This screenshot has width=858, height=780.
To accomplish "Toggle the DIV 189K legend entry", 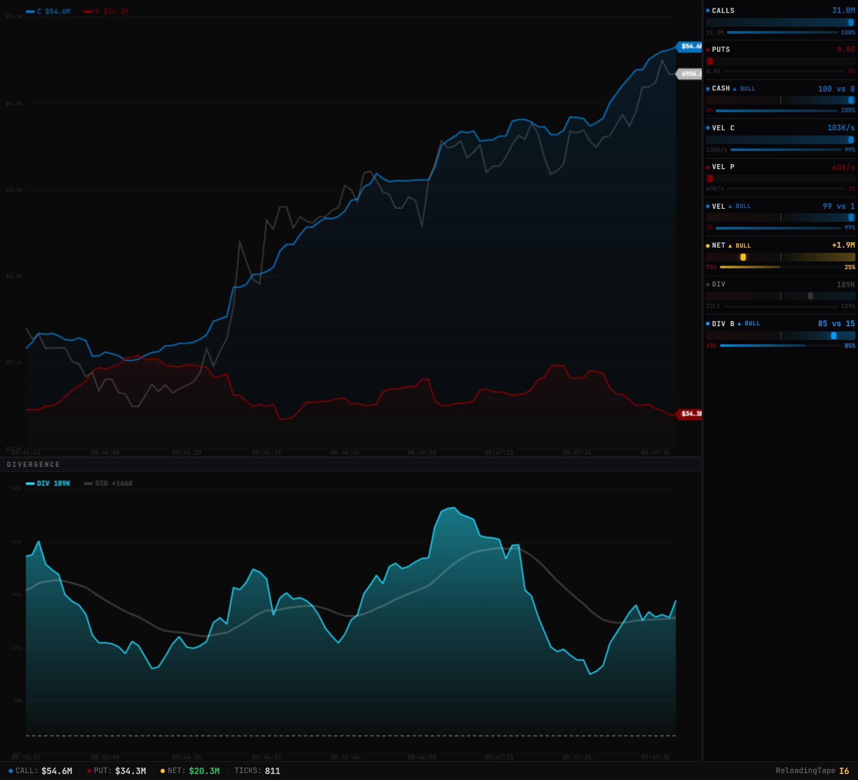I will click(x=48, y=483).
